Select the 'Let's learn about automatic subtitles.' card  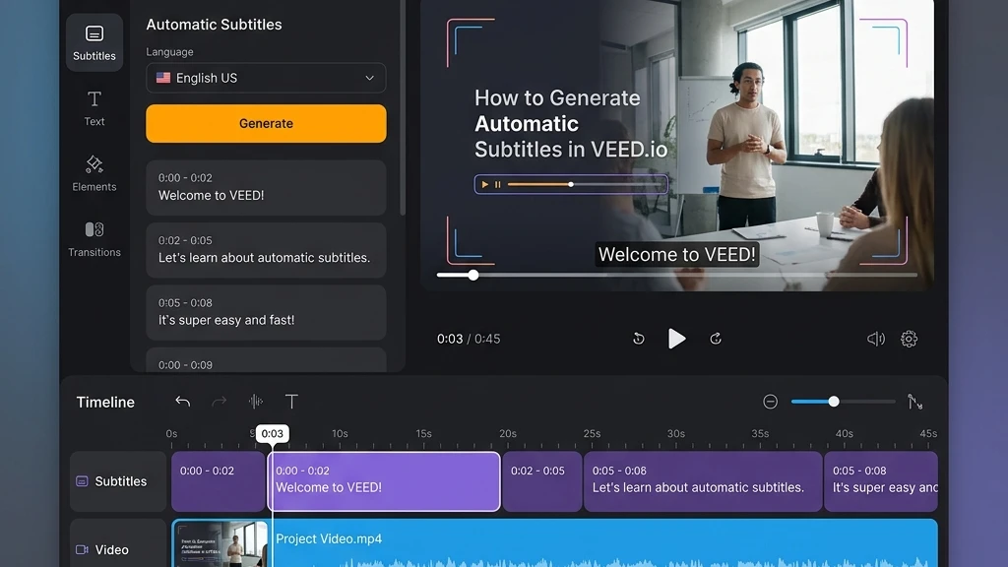[266, 249]
